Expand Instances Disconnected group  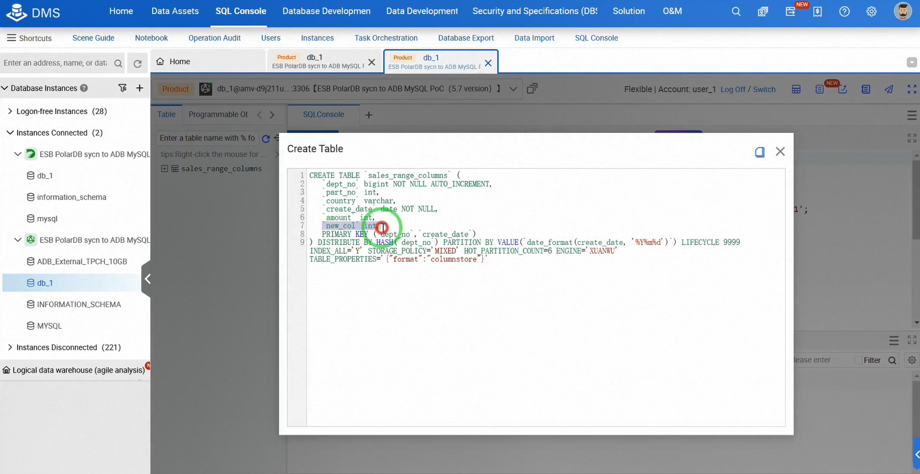[x=10, y=348]
